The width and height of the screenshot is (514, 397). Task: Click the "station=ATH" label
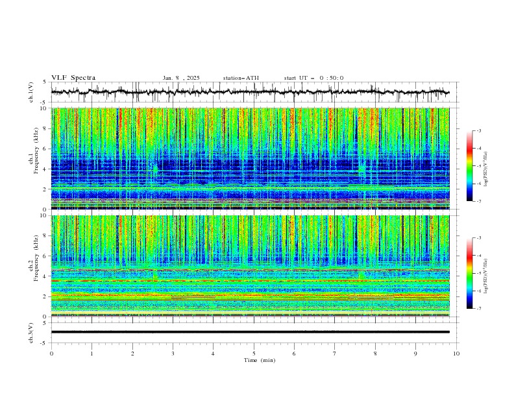click(x=241, y=78)
